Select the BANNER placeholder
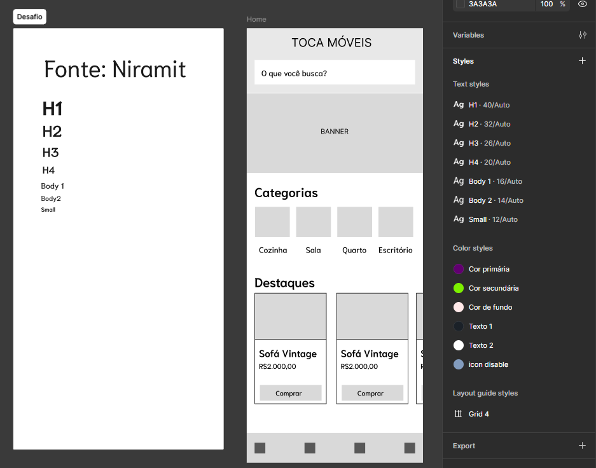596x468 pixels. [335, 133]
